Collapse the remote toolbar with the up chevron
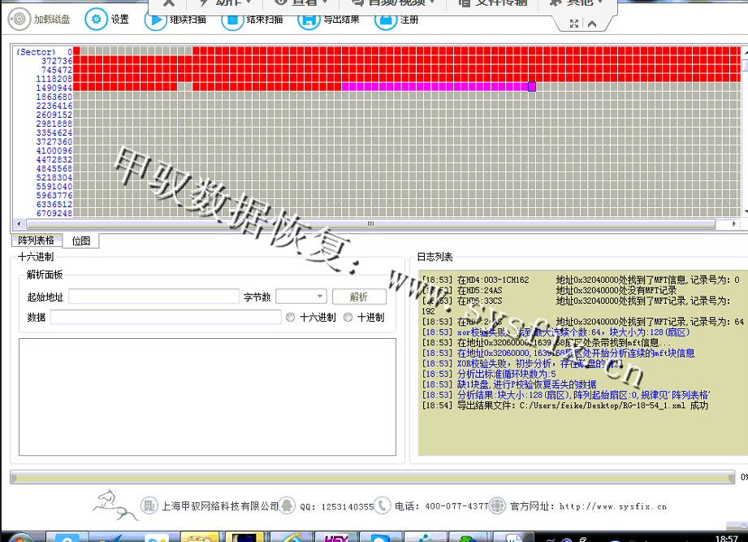The height and width of the screenshot is (542, 748). pos(592,24)
